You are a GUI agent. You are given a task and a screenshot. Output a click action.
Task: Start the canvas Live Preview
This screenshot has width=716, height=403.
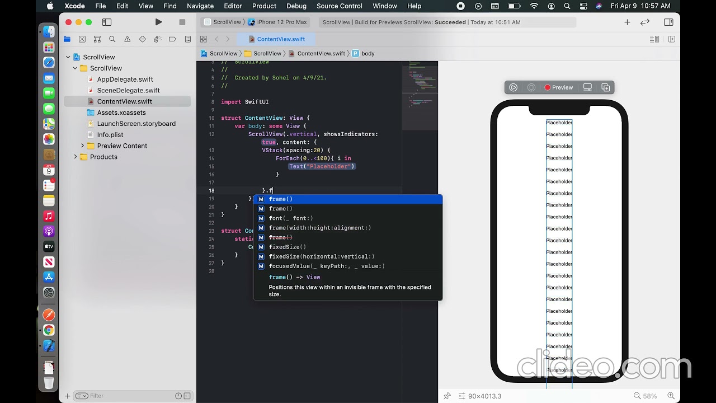tap(514, 87)
